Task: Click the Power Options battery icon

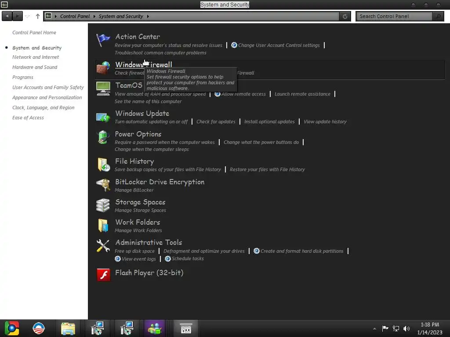Action: coord(103,137)
